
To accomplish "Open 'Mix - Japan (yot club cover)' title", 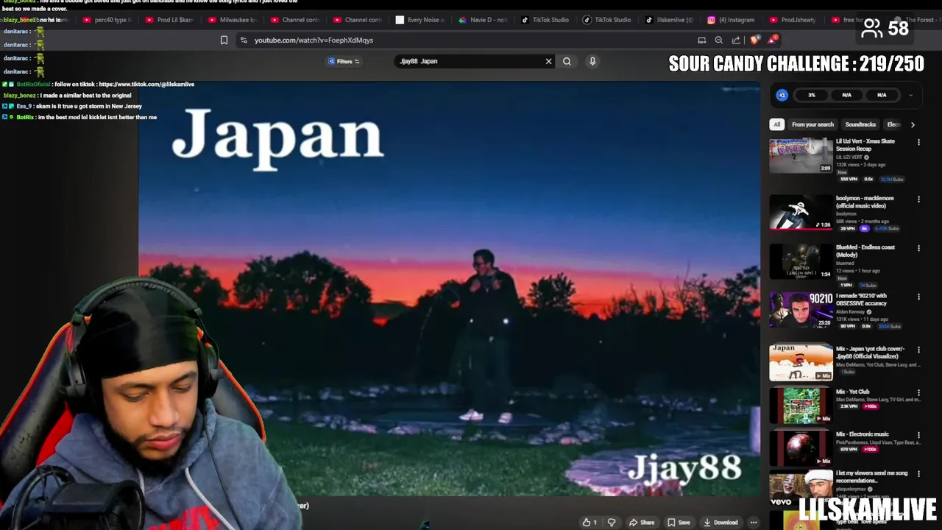I will tap(871, 353).
